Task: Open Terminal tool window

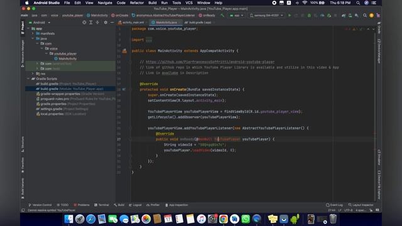Action: tap(102, 205)
